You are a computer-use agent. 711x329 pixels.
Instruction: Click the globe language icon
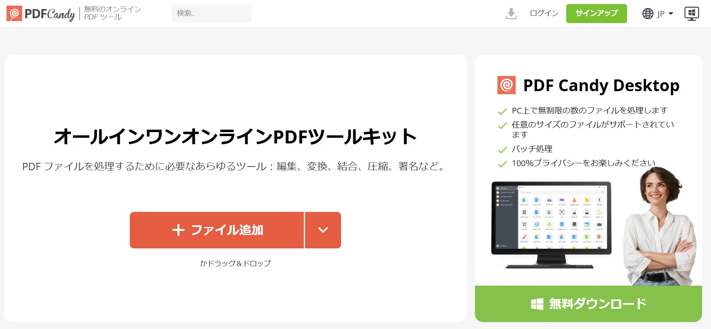(x=648, y=13)
